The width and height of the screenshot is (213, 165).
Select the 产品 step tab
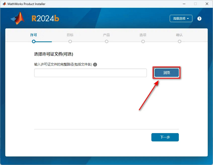point(106,35)
